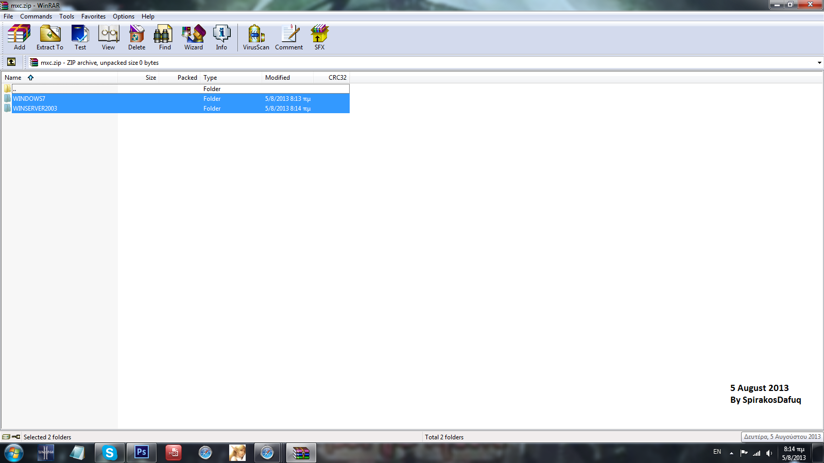Open the View file tool

[108, 37]
